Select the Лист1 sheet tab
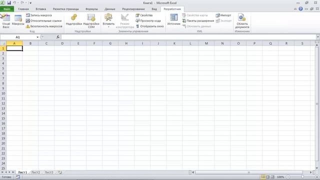The width and height of the screenshot is (320, 180). click(22, 172)
